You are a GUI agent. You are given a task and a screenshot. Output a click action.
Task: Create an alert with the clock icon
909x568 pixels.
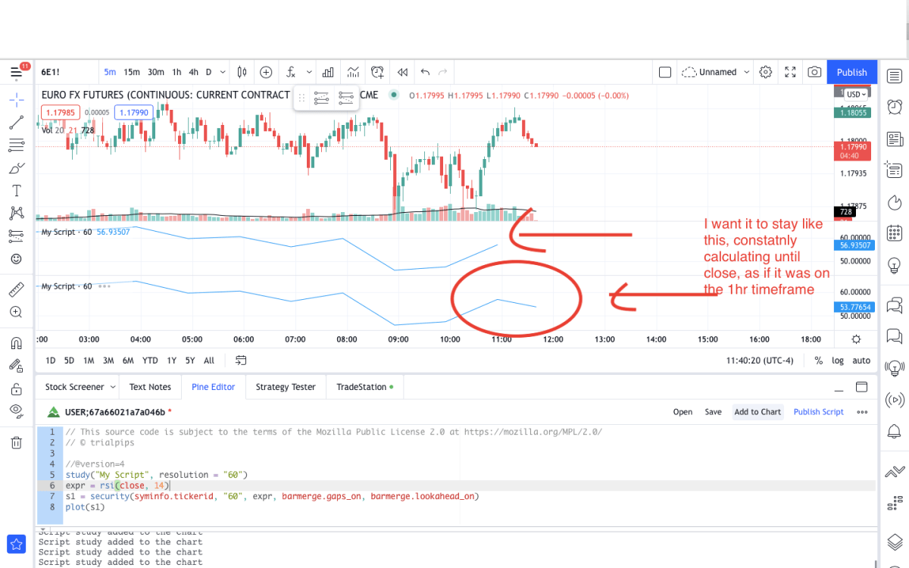click(x=377, y=72)
